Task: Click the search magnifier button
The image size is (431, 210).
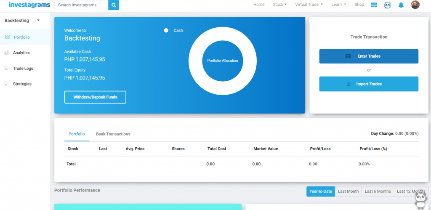Action: tap(114, 5)
